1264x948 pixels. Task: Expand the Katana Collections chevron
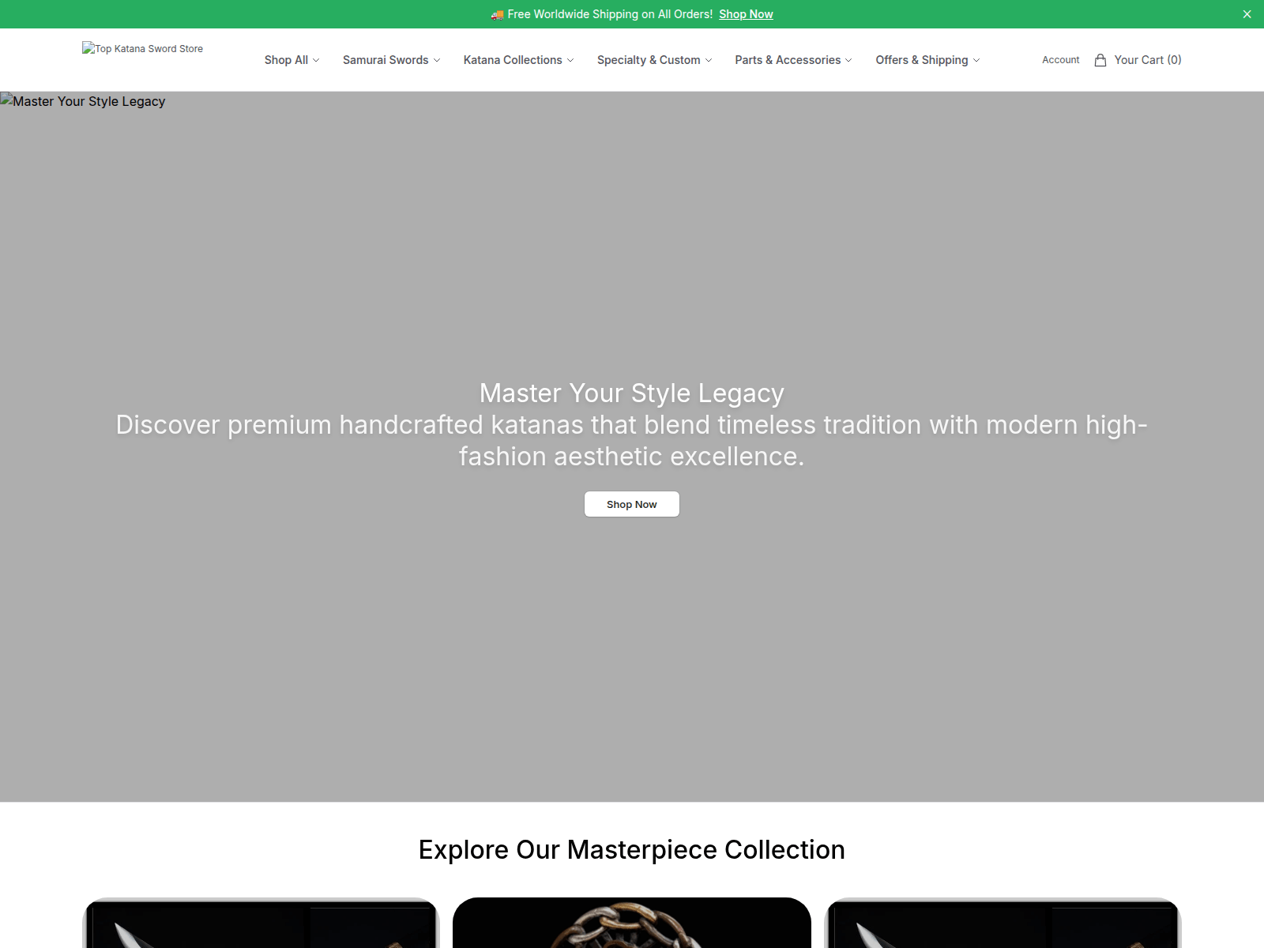pyautogui.click(x=570, y=60)
